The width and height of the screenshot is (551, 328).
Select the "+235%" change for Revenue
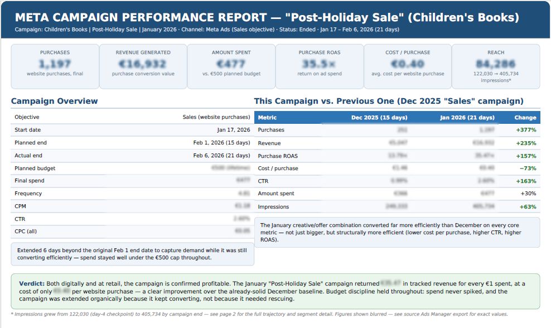pos(526,143)
